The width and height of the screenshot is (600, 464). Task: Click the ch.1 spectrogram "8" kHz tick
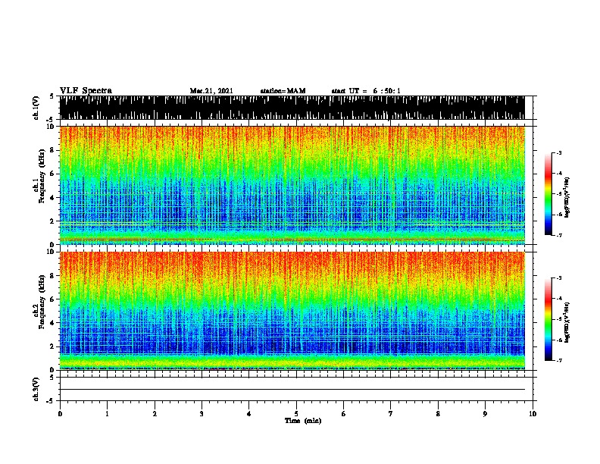(52, 150)
